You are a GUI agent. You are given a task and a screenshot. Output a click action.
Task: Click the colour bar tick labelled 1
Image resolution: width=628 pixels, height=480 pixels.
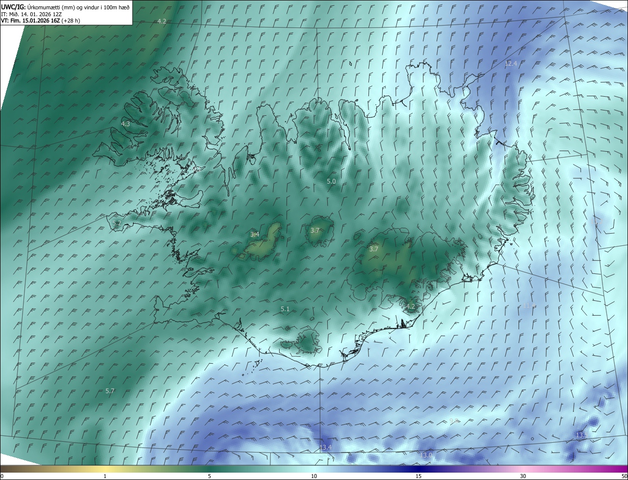point(105,476)
